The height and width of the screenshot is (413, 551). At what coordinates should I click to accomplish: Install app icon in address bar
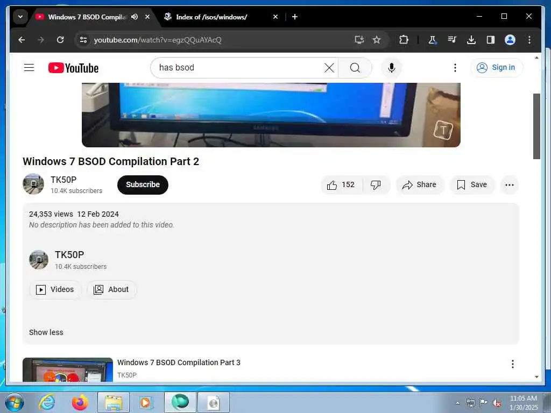point(359,40)
